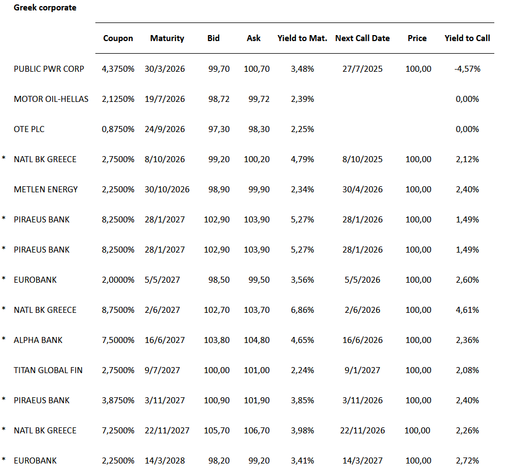Select the OTE PLC row label
This screenshot has height=469, width=508.
pyautogui.click(x=30, y=129)
